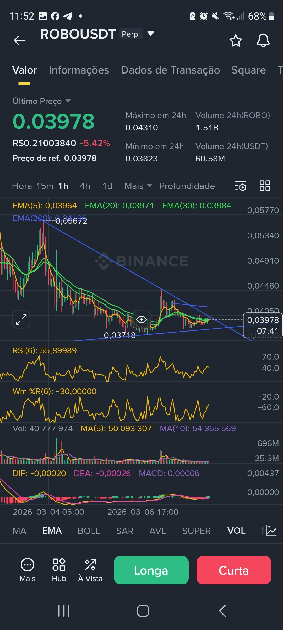Select the Valor tab

pyautogui.click(x=25, y=70)
